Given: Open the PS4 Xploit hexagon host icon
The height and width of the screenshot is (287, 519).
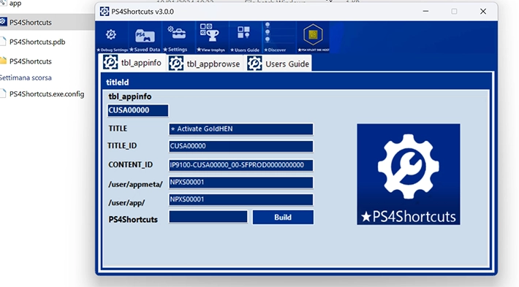Looking at the screenshot, I should 313,37.
